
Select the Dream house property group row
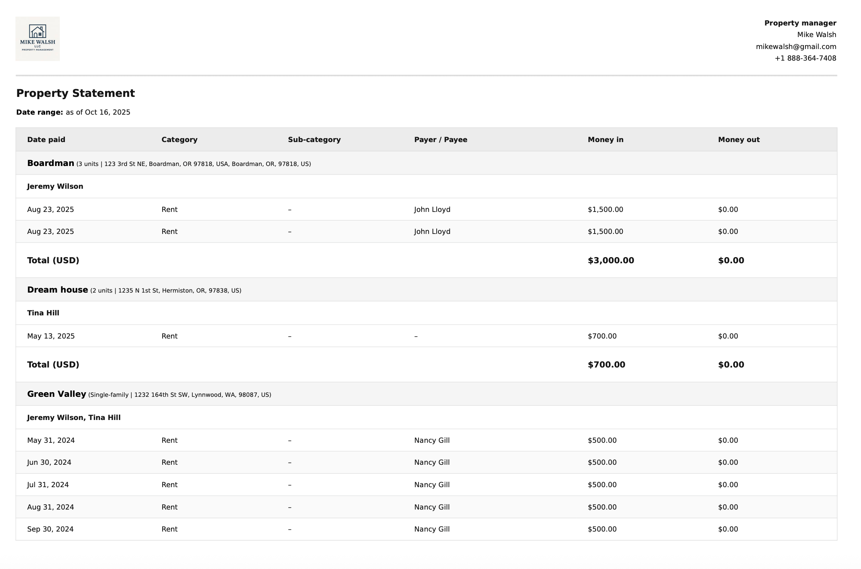(58, 290)
